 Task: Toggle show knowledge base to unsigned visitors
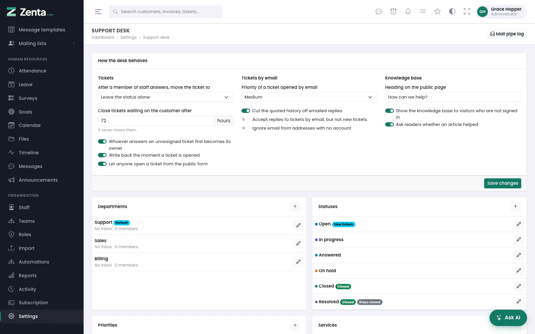[x=390, y=111]
